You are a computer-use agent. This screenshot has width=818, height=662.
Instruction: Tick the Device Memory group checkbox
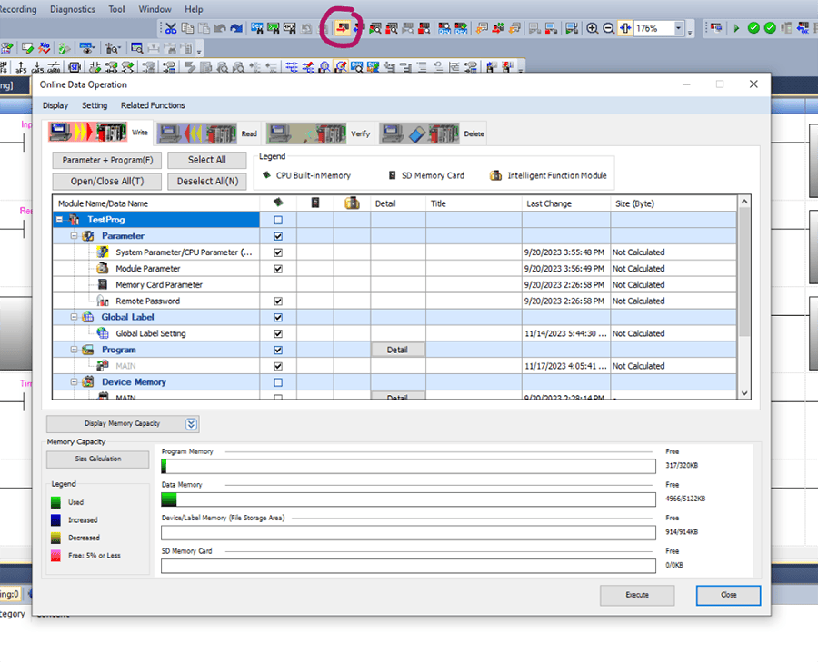[x=278, y=382]
